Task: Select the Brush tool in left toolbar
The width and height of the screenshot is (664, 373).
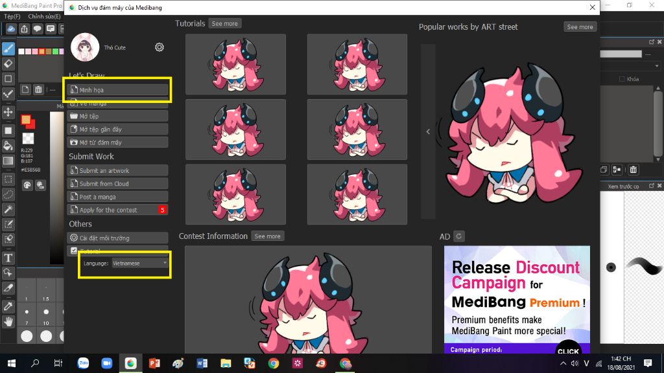Action: point(8,49)
